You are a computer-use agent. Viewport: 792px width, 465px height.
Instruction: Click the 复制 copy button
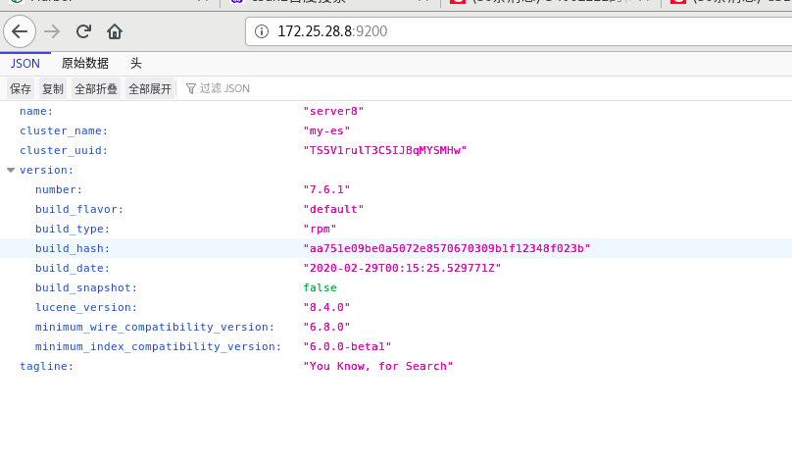pyautogui.click(x=53, y=89)
